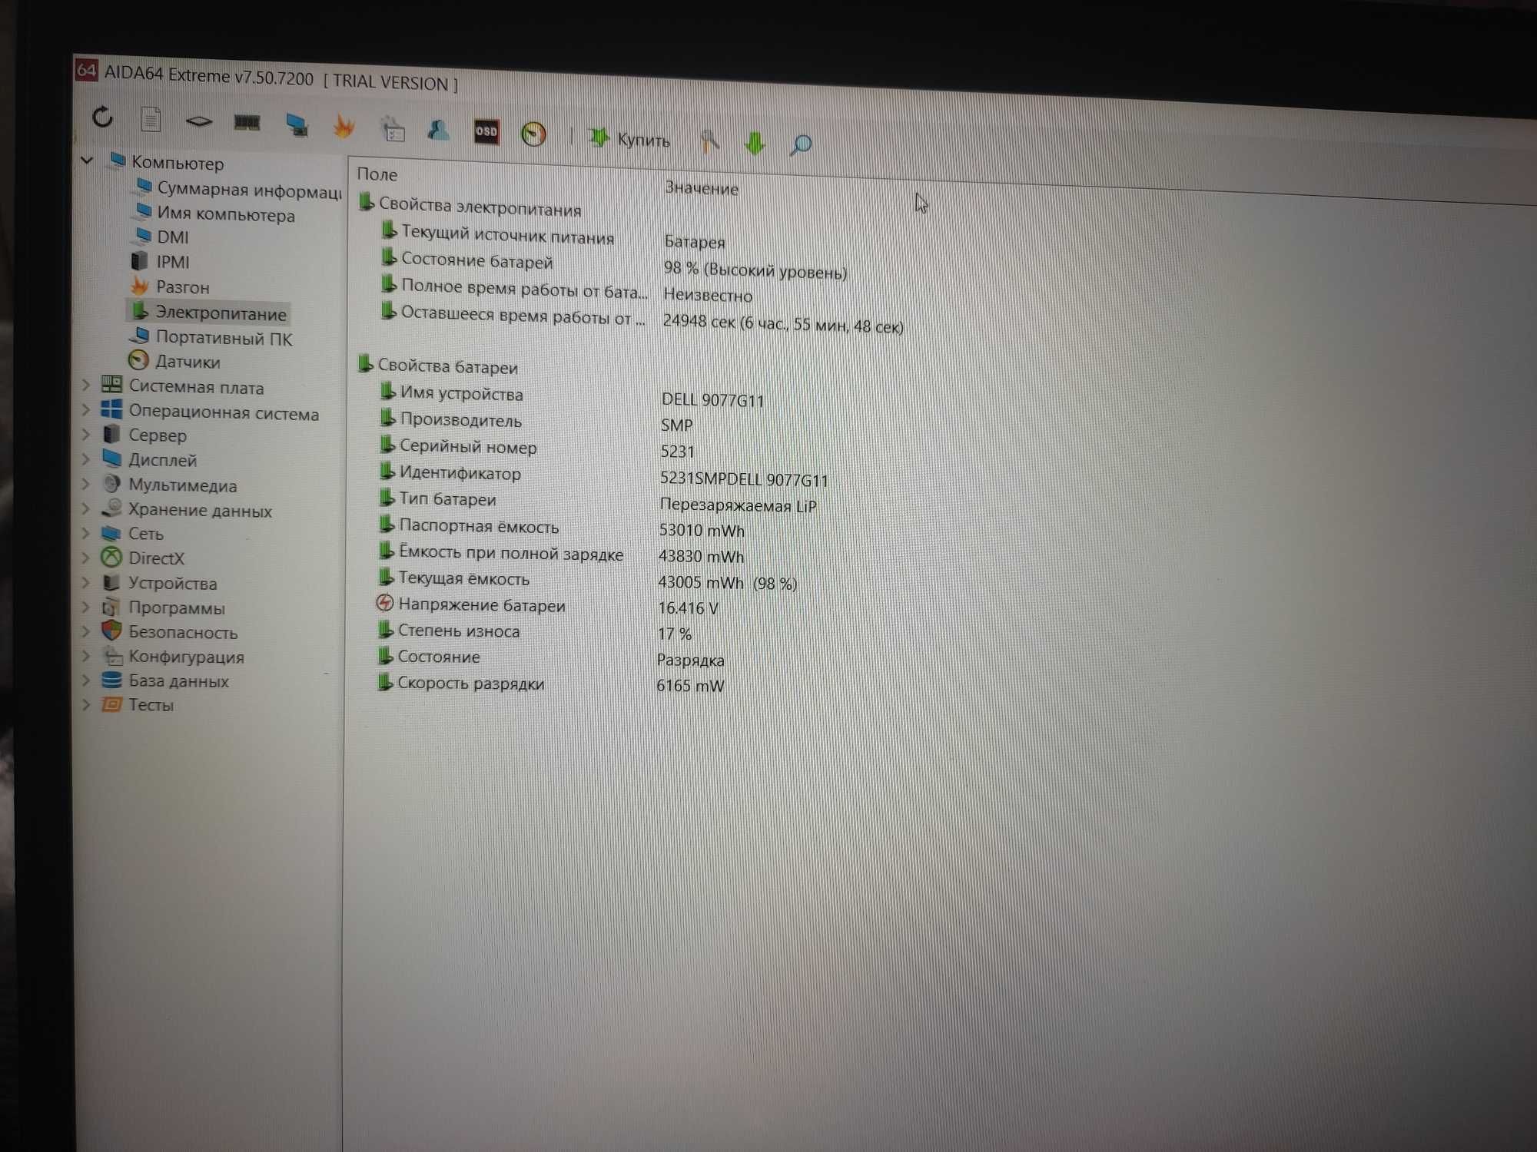Expand the DirectX node
The image size is (1537, 1152).
85,558
